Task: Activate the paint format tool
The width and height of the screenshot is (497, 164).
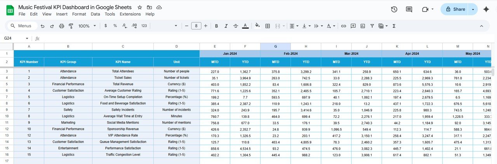Action: (x=71, y=26)
